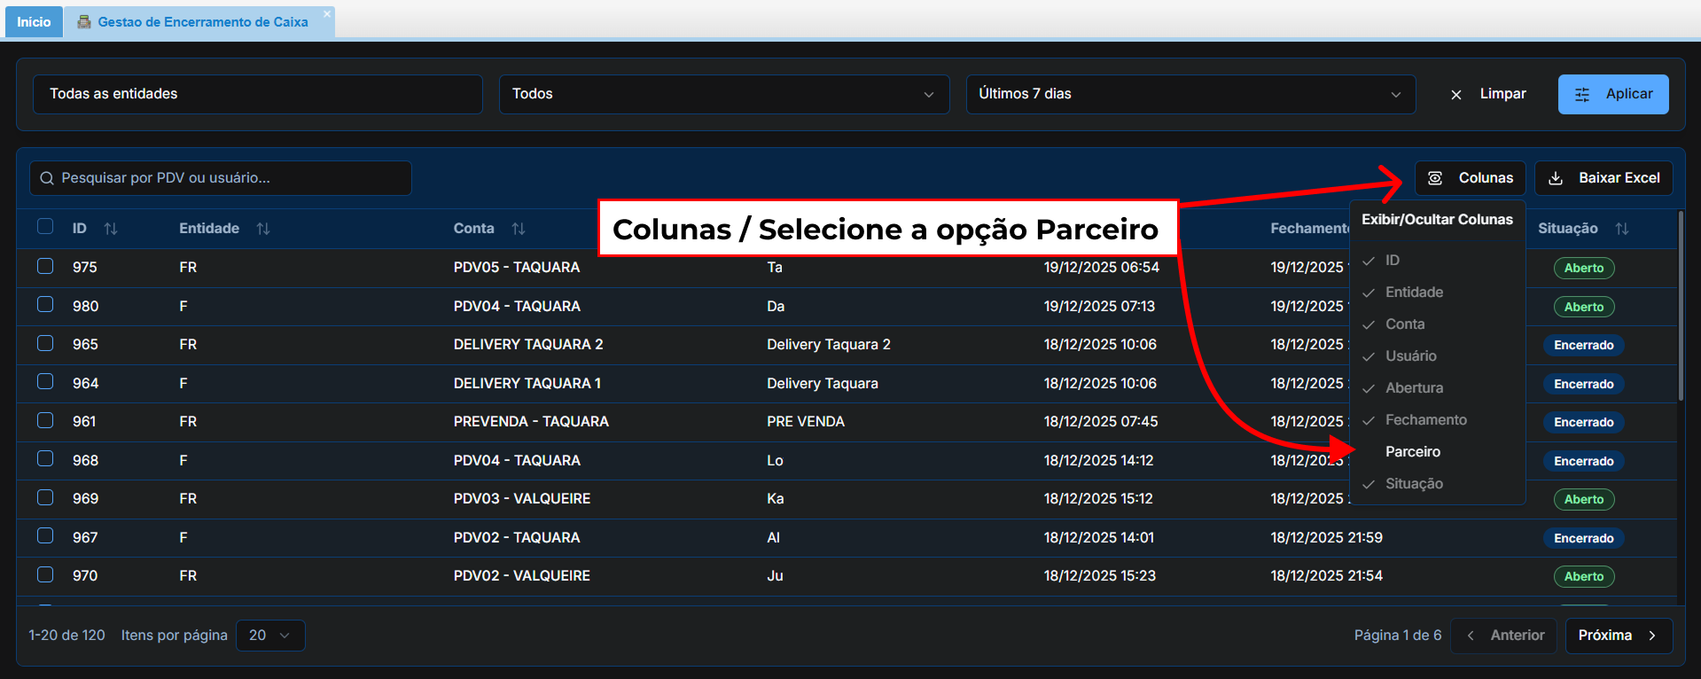
Task: Sort by Situação column arrows
Action: [x=1622, y=229]
